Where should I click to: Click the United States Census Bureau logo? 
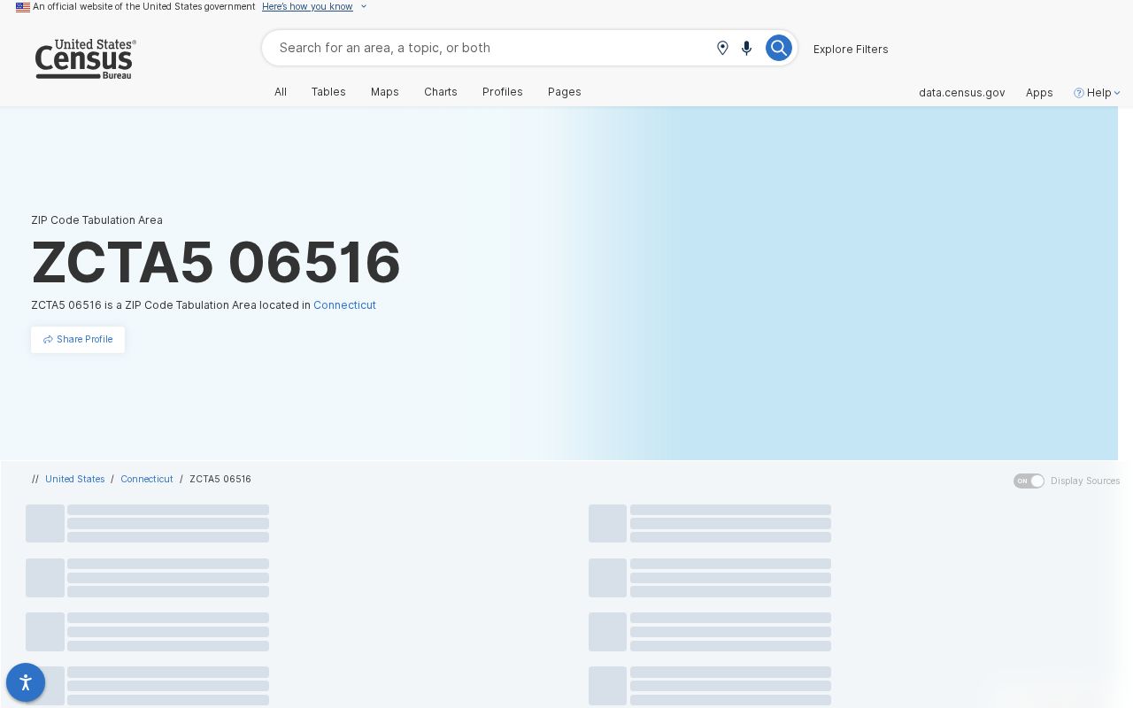[x=85, y=58]
